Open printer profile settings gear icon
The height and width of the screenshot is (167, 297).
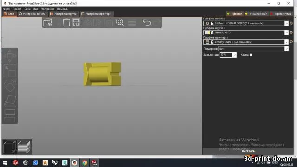coord(291,42)
